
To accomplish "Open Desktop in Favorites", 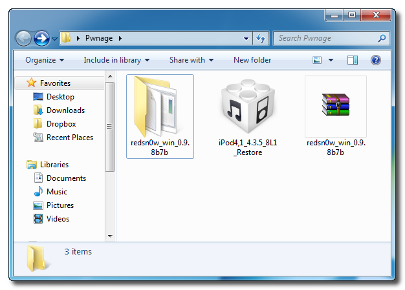I will pyautogui.click(x=60, y=97).
